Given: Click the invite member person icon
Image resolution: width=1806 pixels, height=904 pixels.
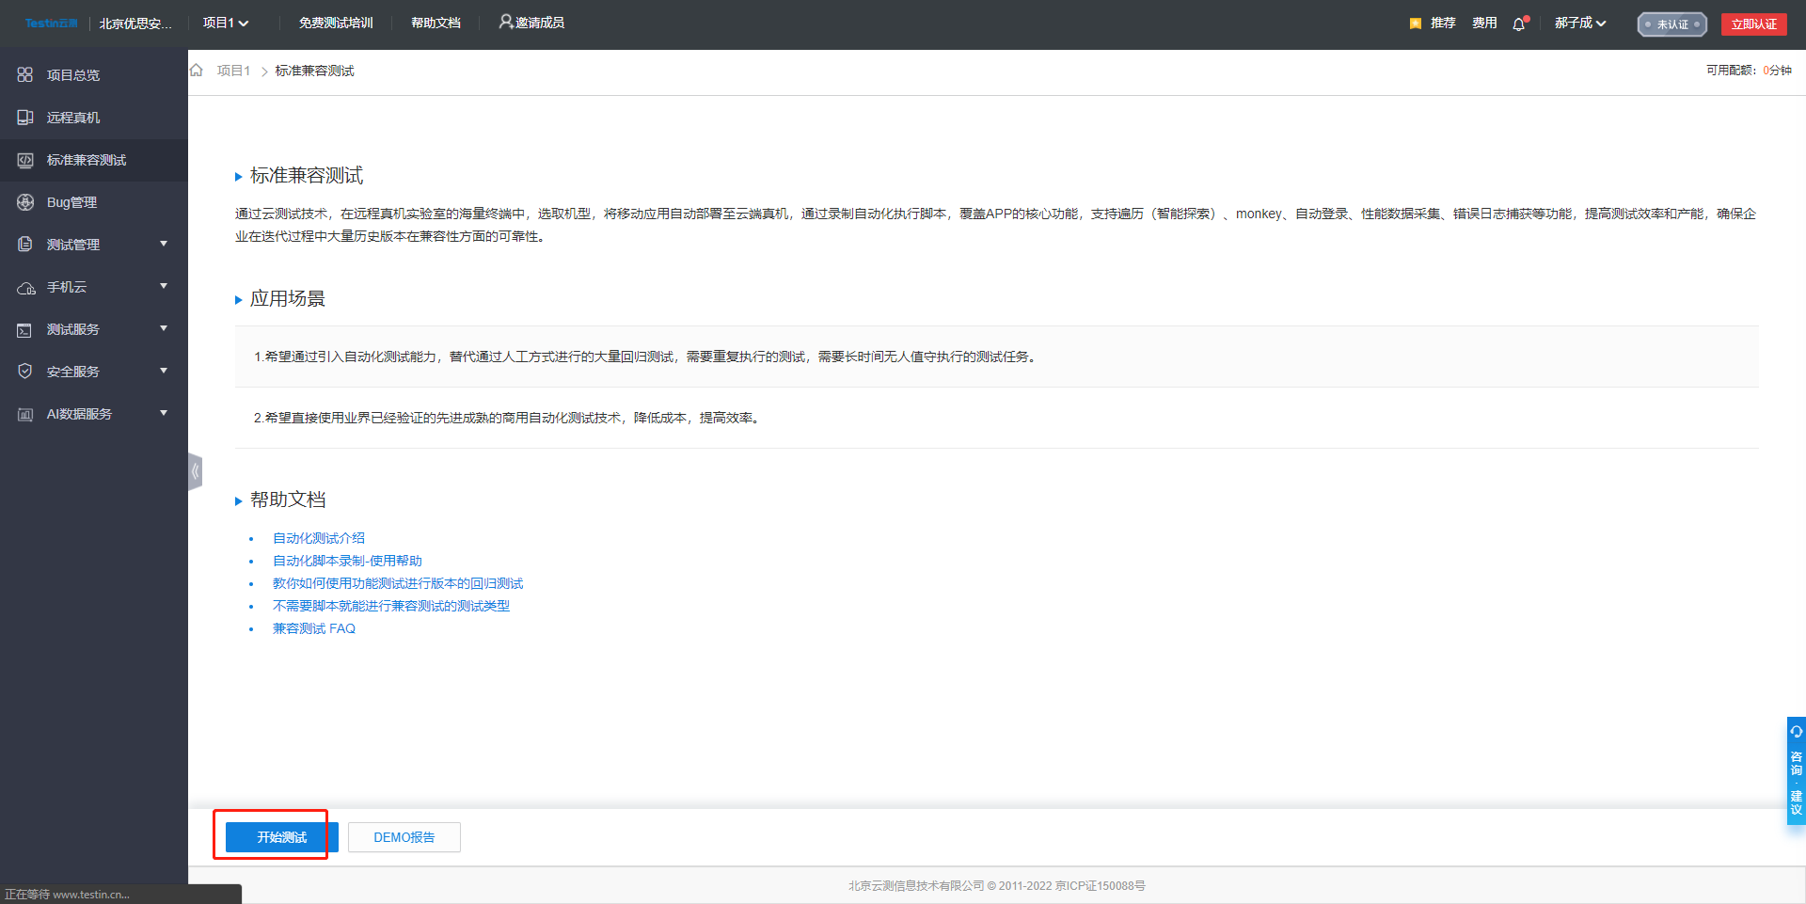Looking at the screenshot, I should (506, 22).
